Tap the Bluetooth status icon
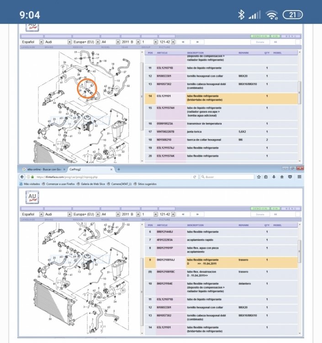The height and width of the screenshot is (343, 322). point(241,15)
